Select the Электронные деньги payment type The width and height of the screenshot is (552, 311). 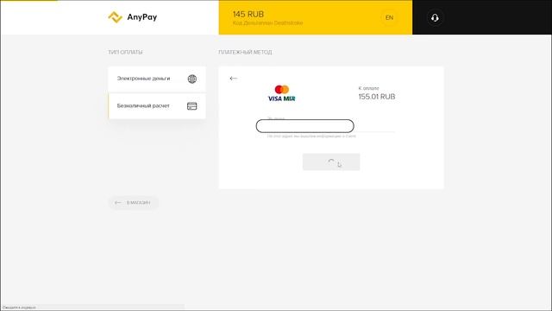(x=157, y=79)
